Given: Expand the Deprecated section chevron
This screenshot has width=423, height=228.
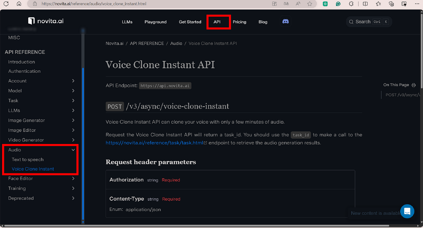Looking at the screenshot, I should [x=73, y=198].
